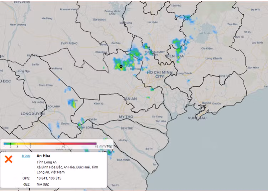This screenshot has height=192, width=268.
Task: Open the © OSM attribution link
Action: tap(26, 156)
